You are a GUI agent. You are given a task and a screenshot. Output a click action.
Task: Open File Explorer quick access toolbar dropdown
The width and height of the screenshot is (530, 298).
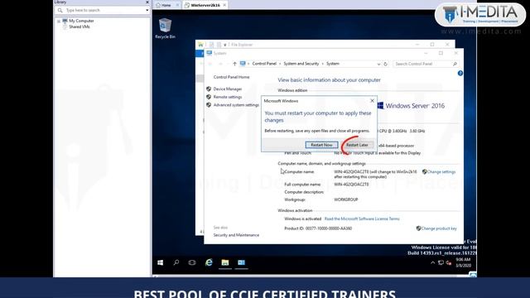click(224, 45)
